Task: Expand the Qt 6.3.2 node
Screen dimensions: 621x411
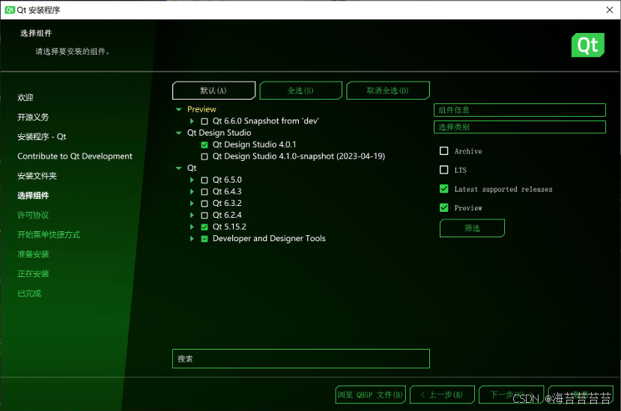Action: click(192, 204)
